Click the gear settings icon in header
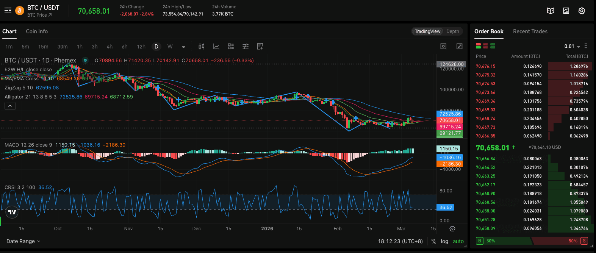Viewport: 596px width, 253px height. (582, 11)
